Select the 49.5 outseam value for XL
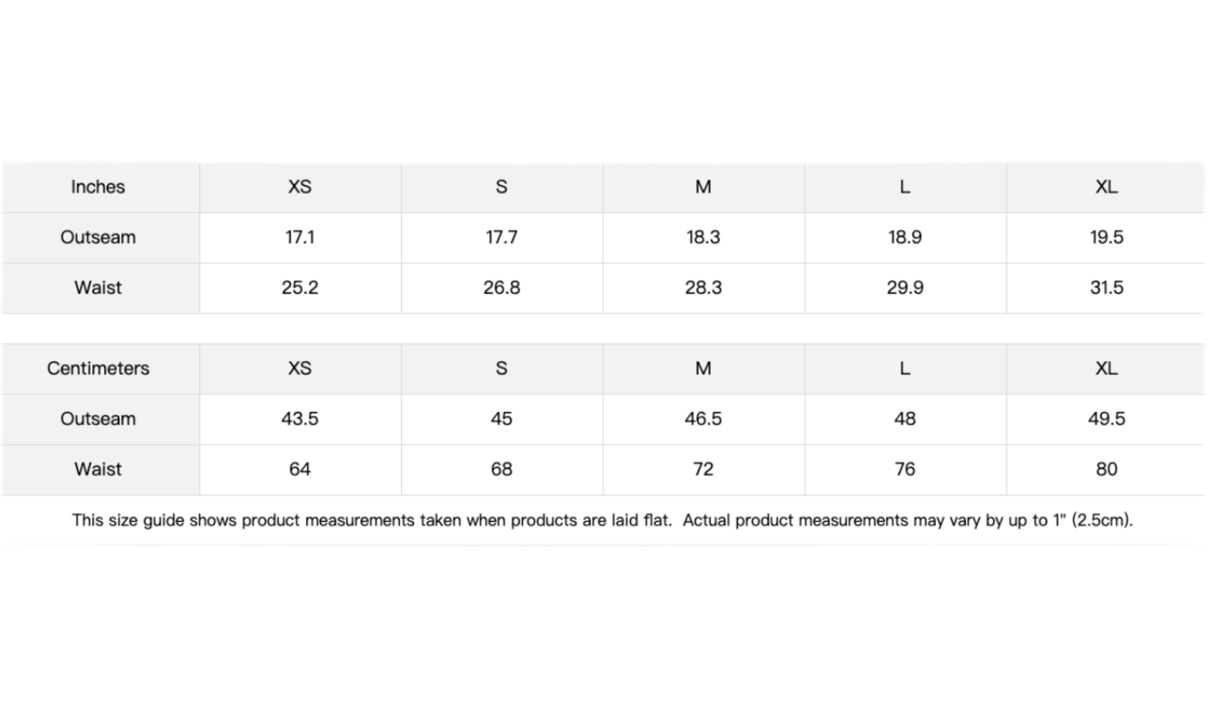 1106,419
